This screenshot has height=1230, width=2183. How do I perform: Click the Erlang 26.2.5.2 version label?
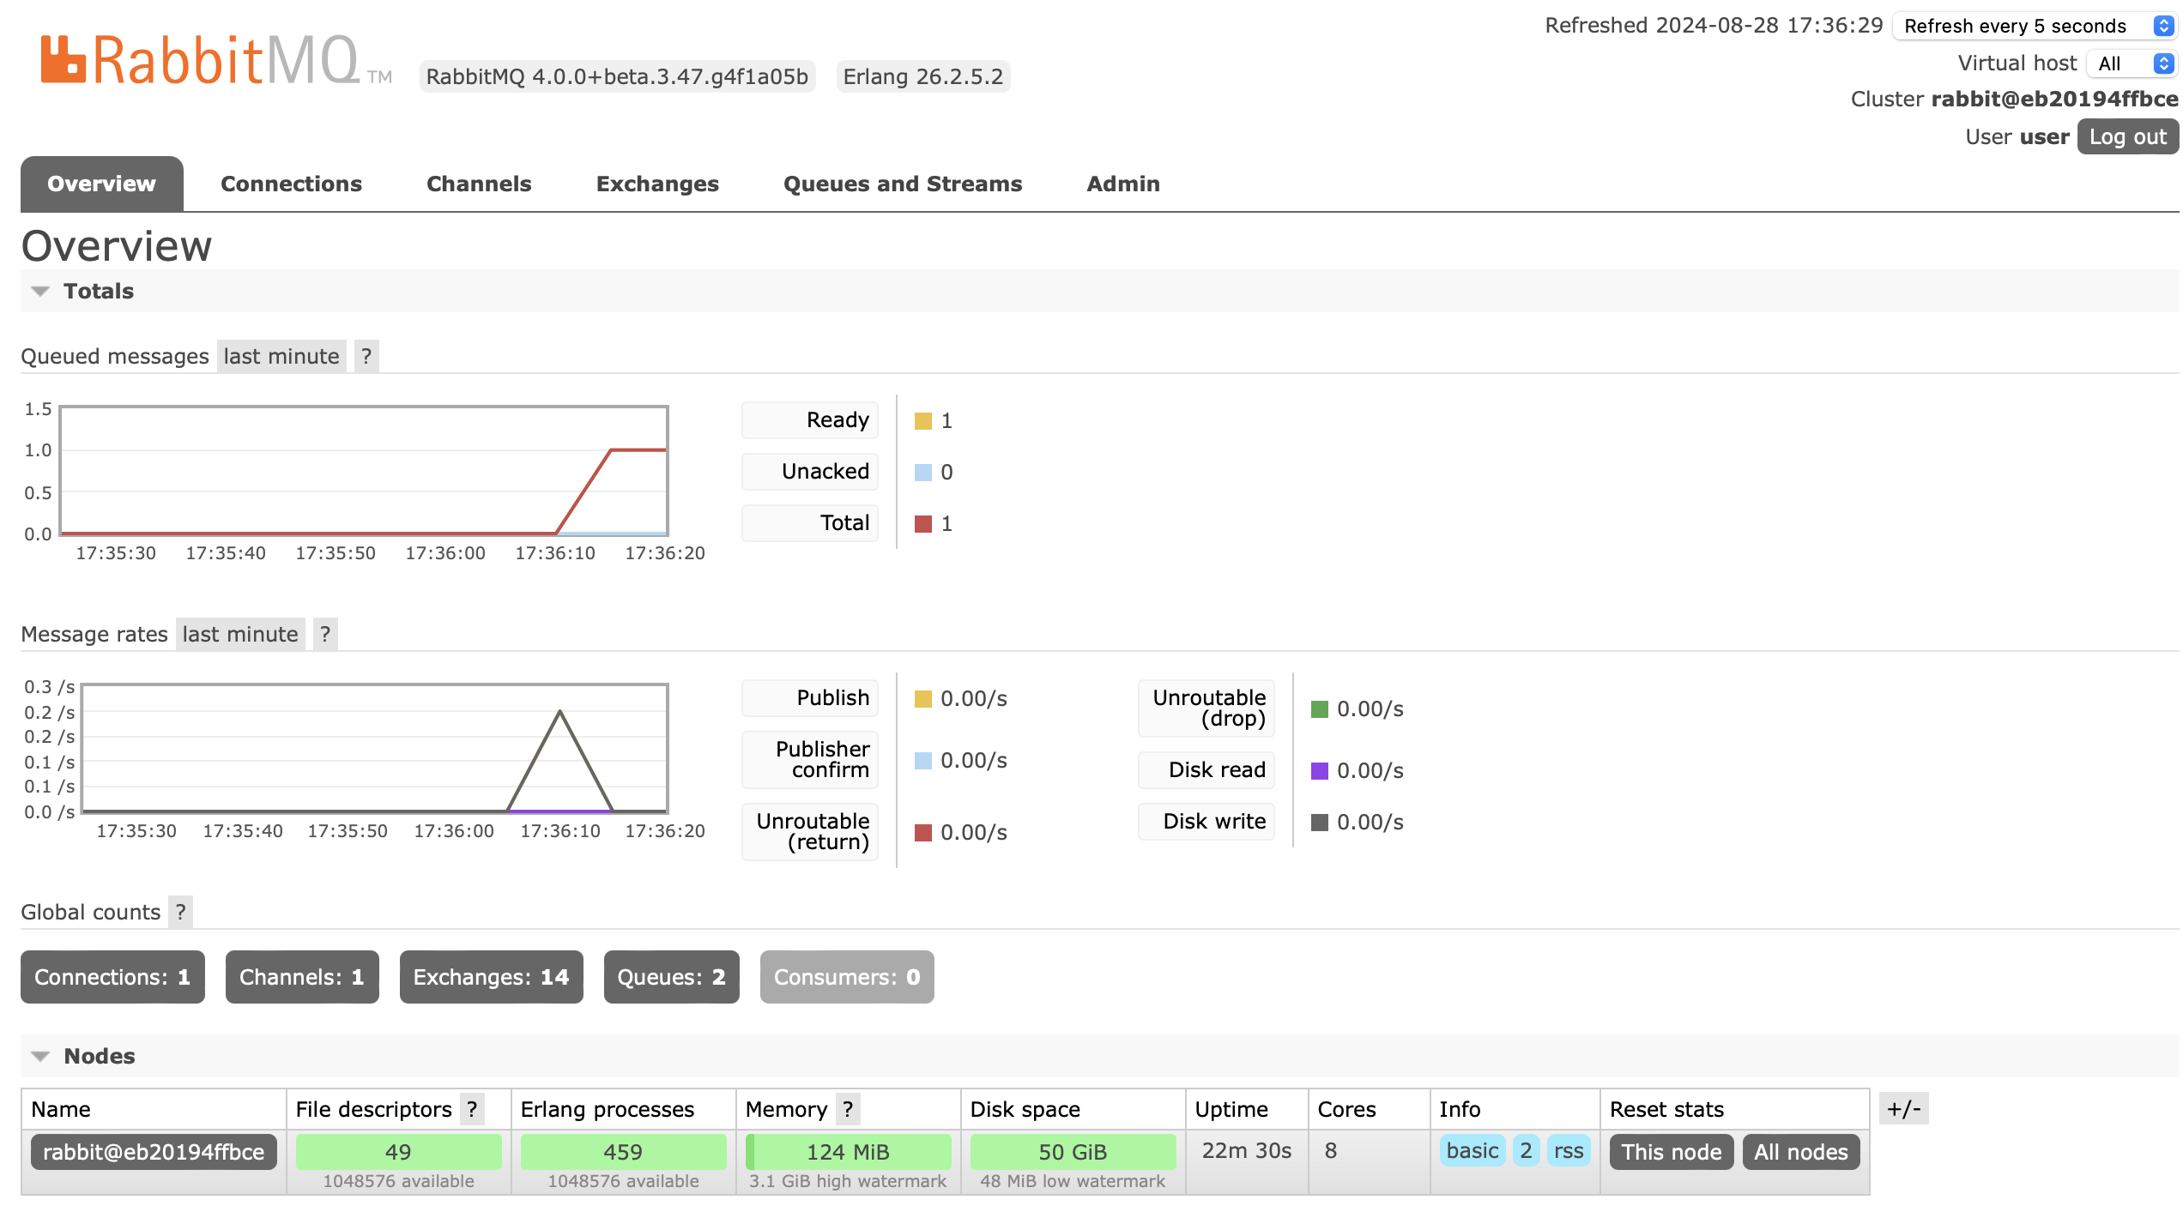tap(923, 76)
